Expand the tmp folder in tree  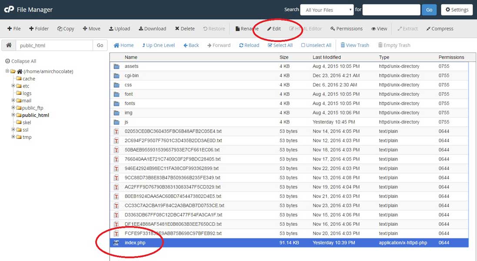click(13, 137)
